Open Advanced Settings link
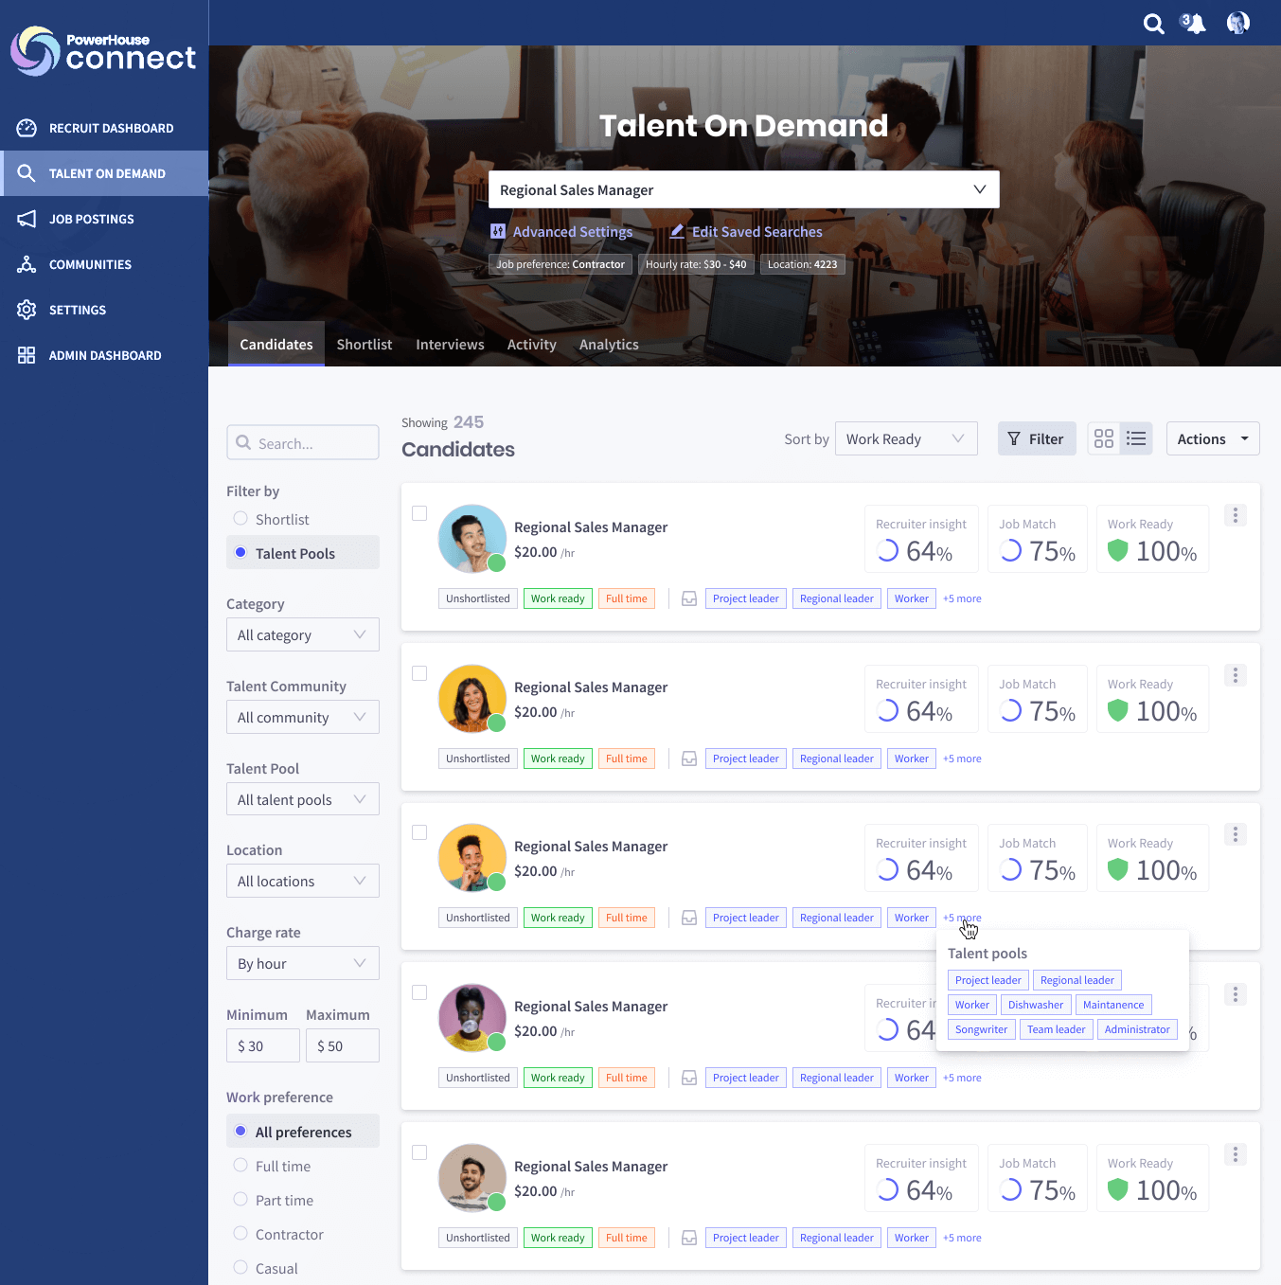 coord(572,232)
